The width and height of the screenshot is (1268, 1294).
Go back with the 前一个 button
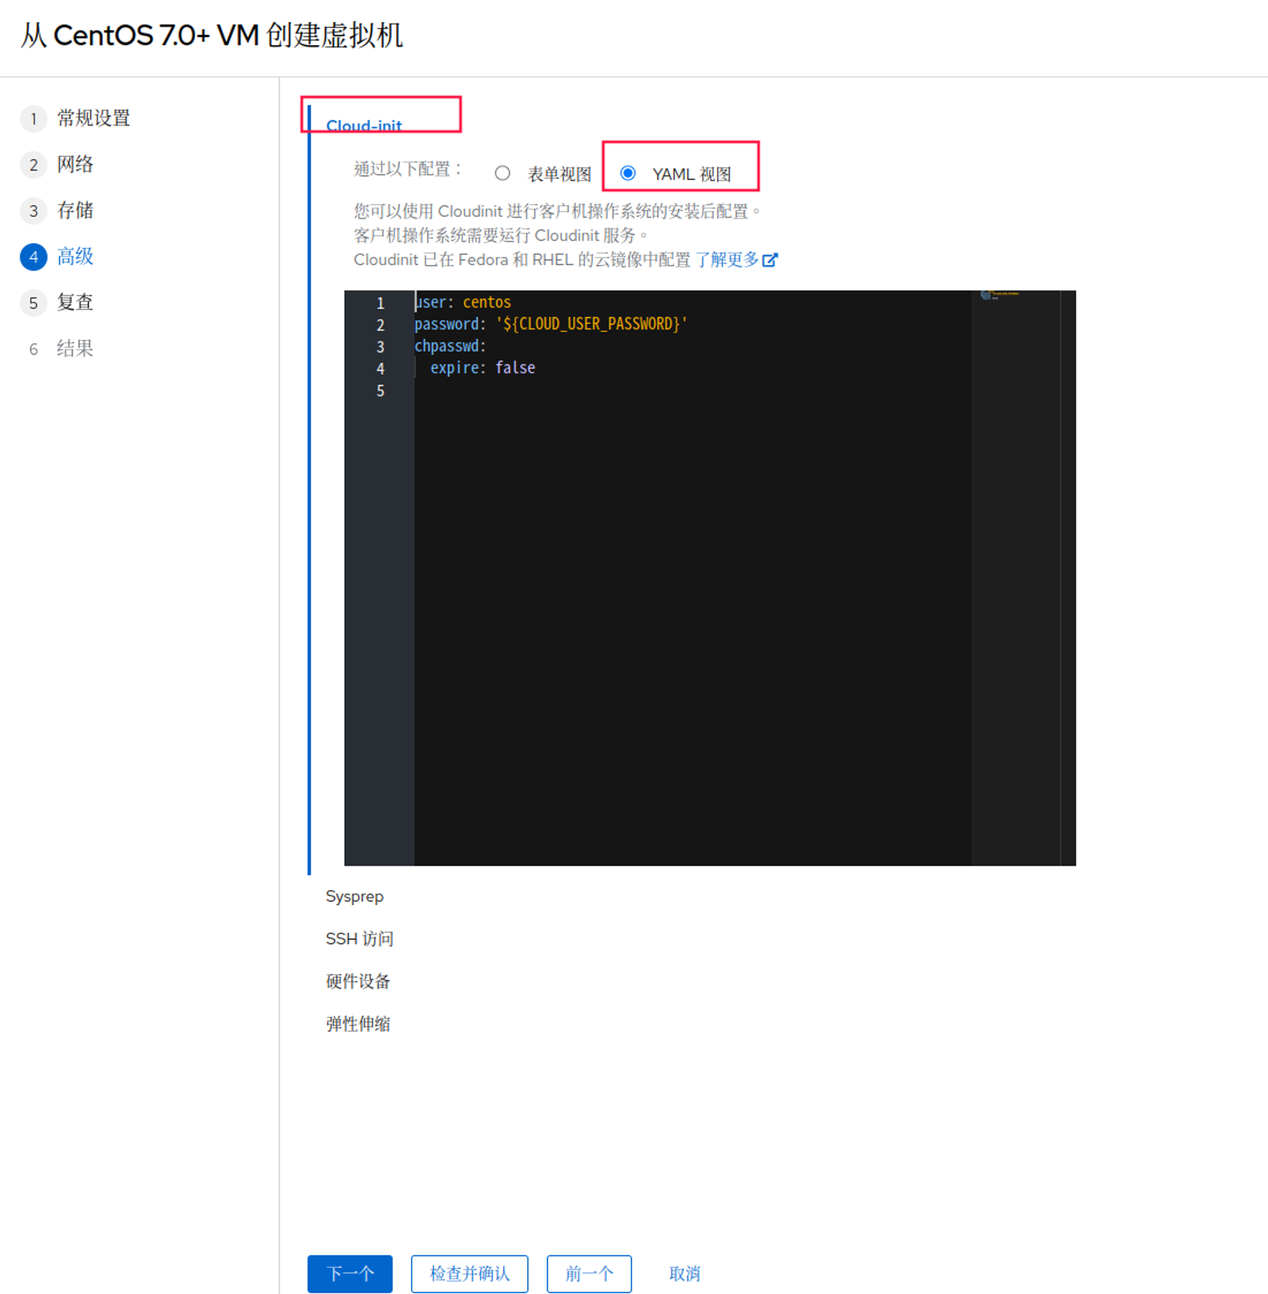coord(589,1274)
